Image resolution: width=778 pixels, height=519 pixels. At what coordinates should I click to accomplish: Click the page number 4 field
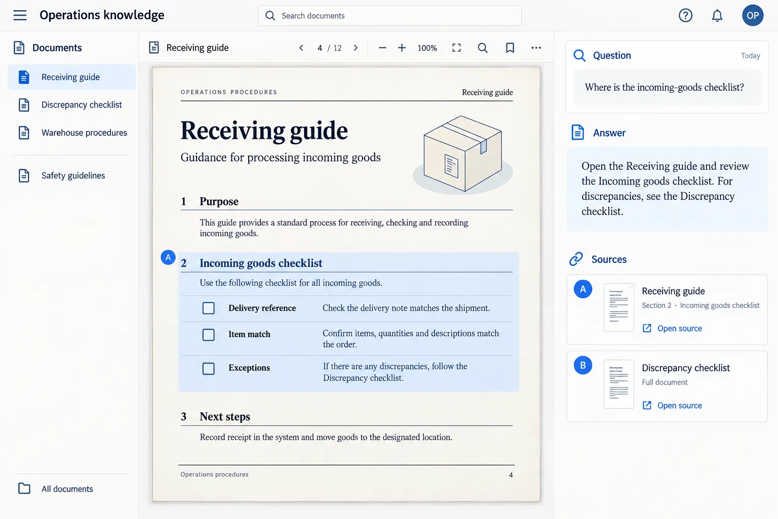(x=320, y=48)
